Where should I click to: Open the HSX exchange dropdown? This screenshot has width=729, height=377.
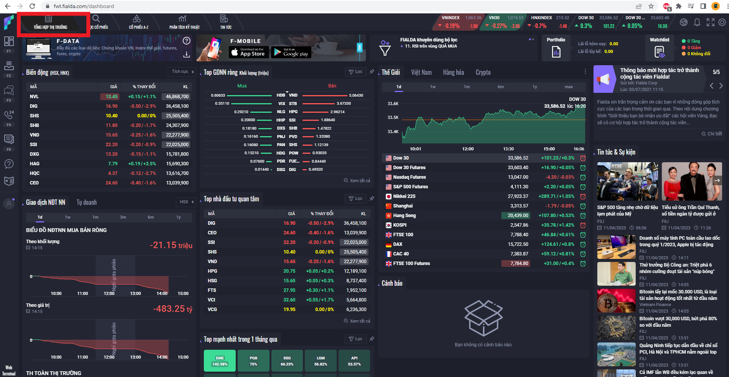click(x=187, y=202)
